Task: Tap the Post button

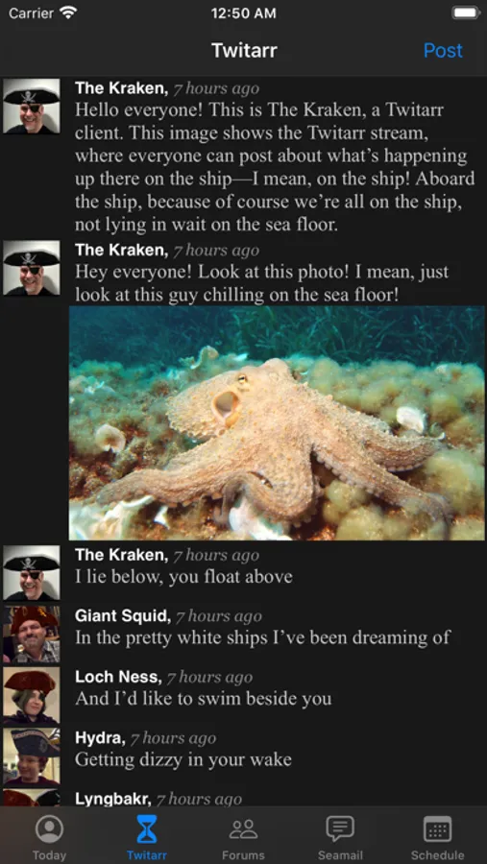Action: tap(443, 51)
